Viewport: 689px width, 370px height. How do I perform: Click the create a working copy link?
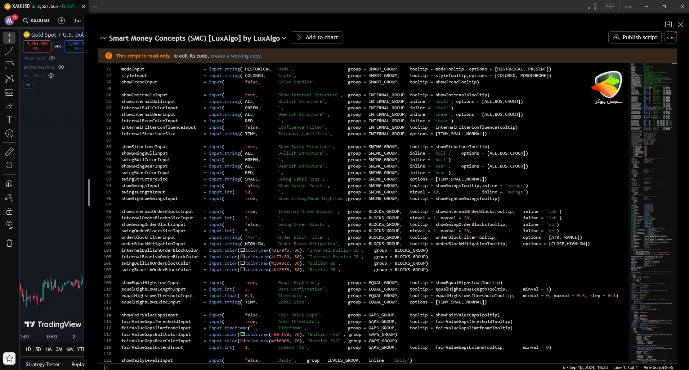click(x=236, y=56)
